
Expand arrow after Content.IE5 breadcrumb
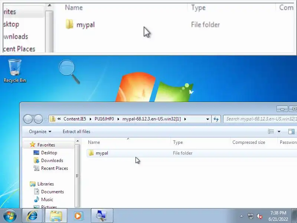coord(90,119)
